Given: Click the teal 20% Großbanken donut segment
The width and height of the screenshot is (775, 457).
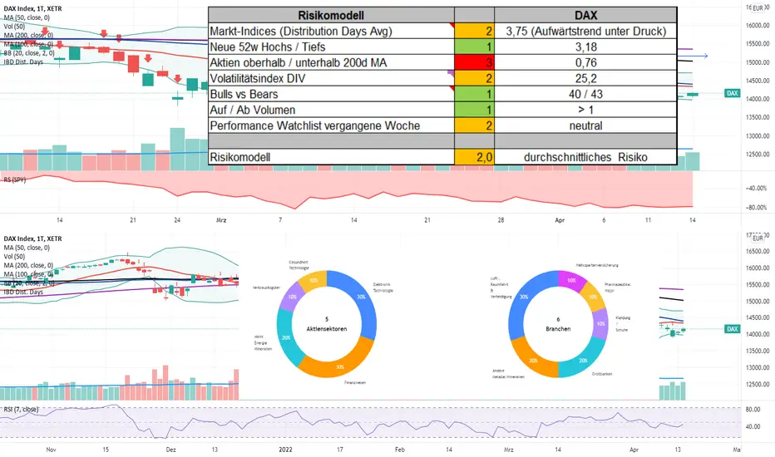Looking at the screenshot, I should [580, 361].
